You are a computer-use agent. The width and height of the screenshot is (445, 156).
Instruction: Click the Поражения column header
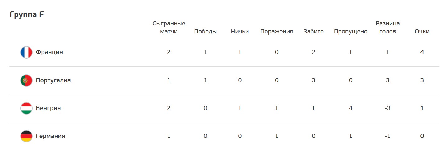point(276,32)
